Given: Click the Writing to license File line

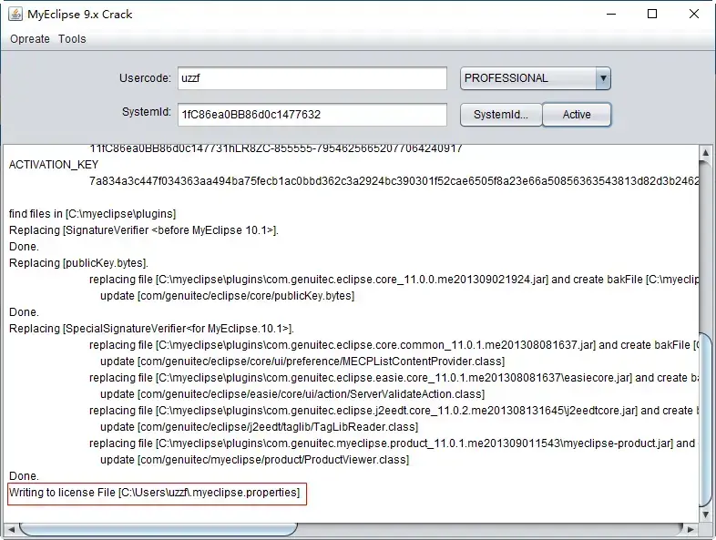Looking at the screenshot, I should click(154, 493).
